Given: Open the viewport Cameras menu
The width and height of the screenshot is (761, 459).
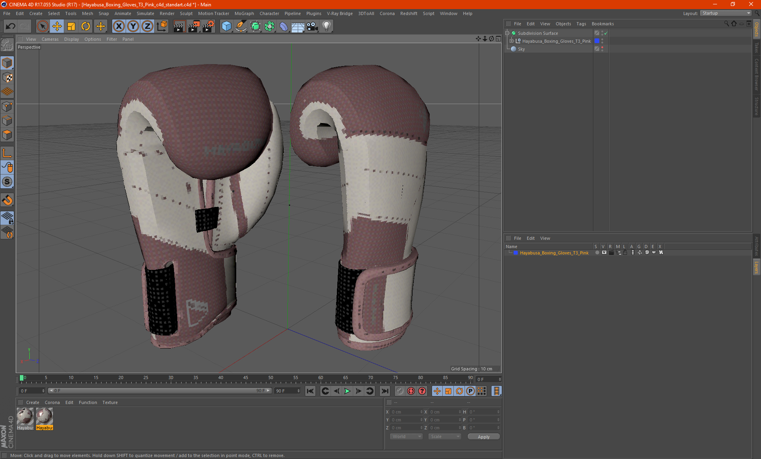Looking at the screenshot, I should coord(50,39).
